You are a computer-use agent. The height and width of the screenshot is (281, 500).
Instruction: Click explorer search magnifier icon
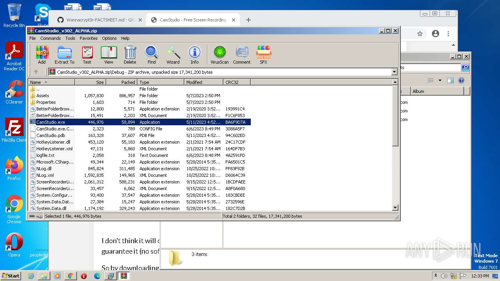465,68
